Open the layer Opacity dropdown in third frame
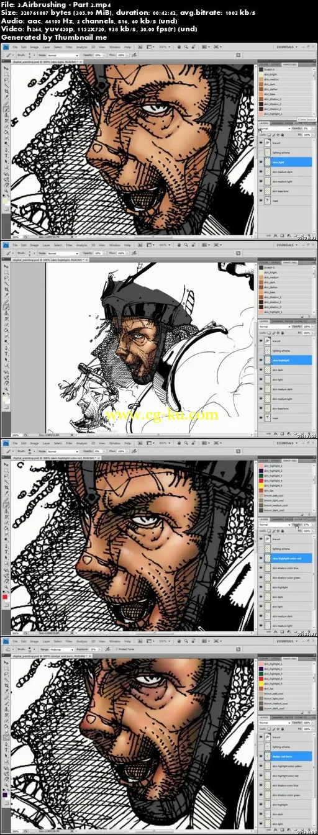 312,525
